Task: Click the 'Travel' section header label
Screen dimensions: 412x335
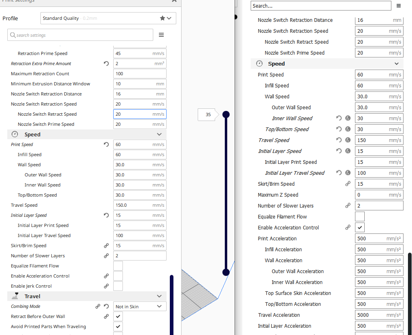Action: [32, 296]
